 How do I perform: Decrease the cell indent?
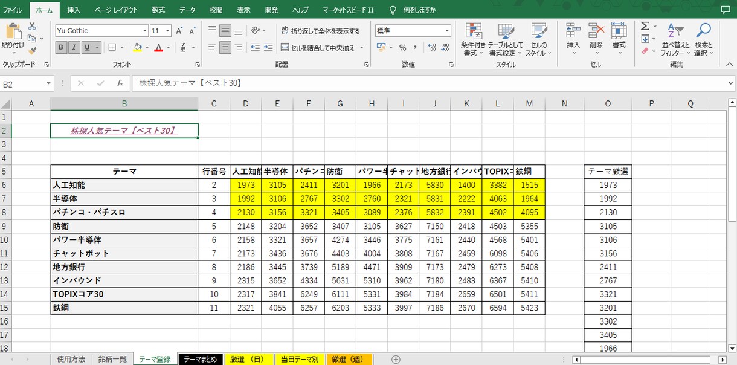255,48
